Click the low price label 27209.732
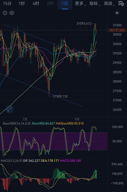Screen dimensions: 127x192 tap(60, 96)
